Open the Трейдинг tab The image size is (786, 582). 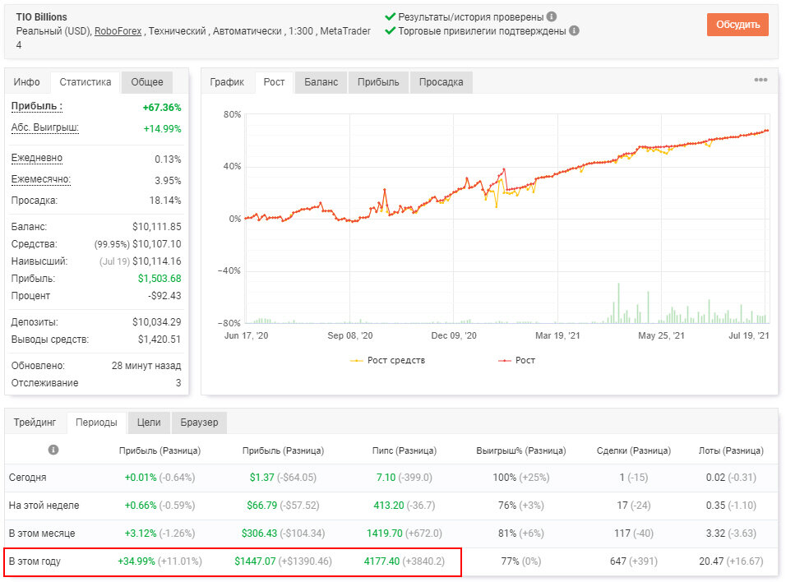click(35, 423)
